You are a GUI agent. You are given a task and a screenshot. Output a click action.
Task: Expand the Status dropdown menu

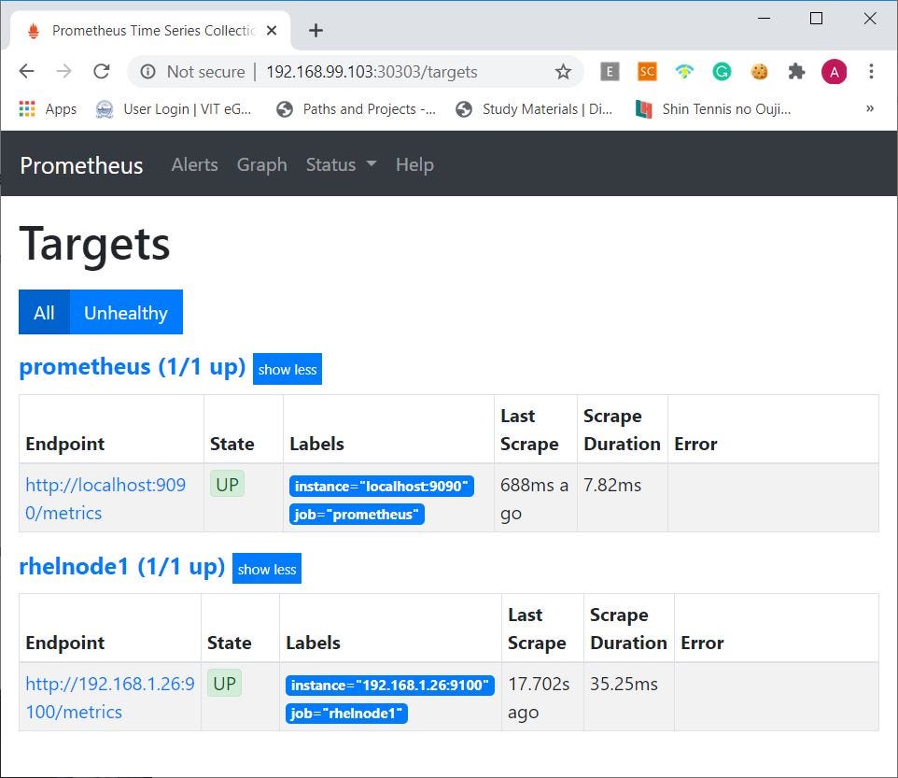pyautogui.click(x=341, y=164)
